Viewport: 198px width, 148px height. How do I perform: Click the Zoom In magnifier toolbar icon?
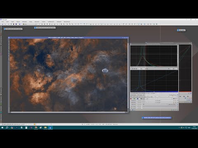coord(61,24)
